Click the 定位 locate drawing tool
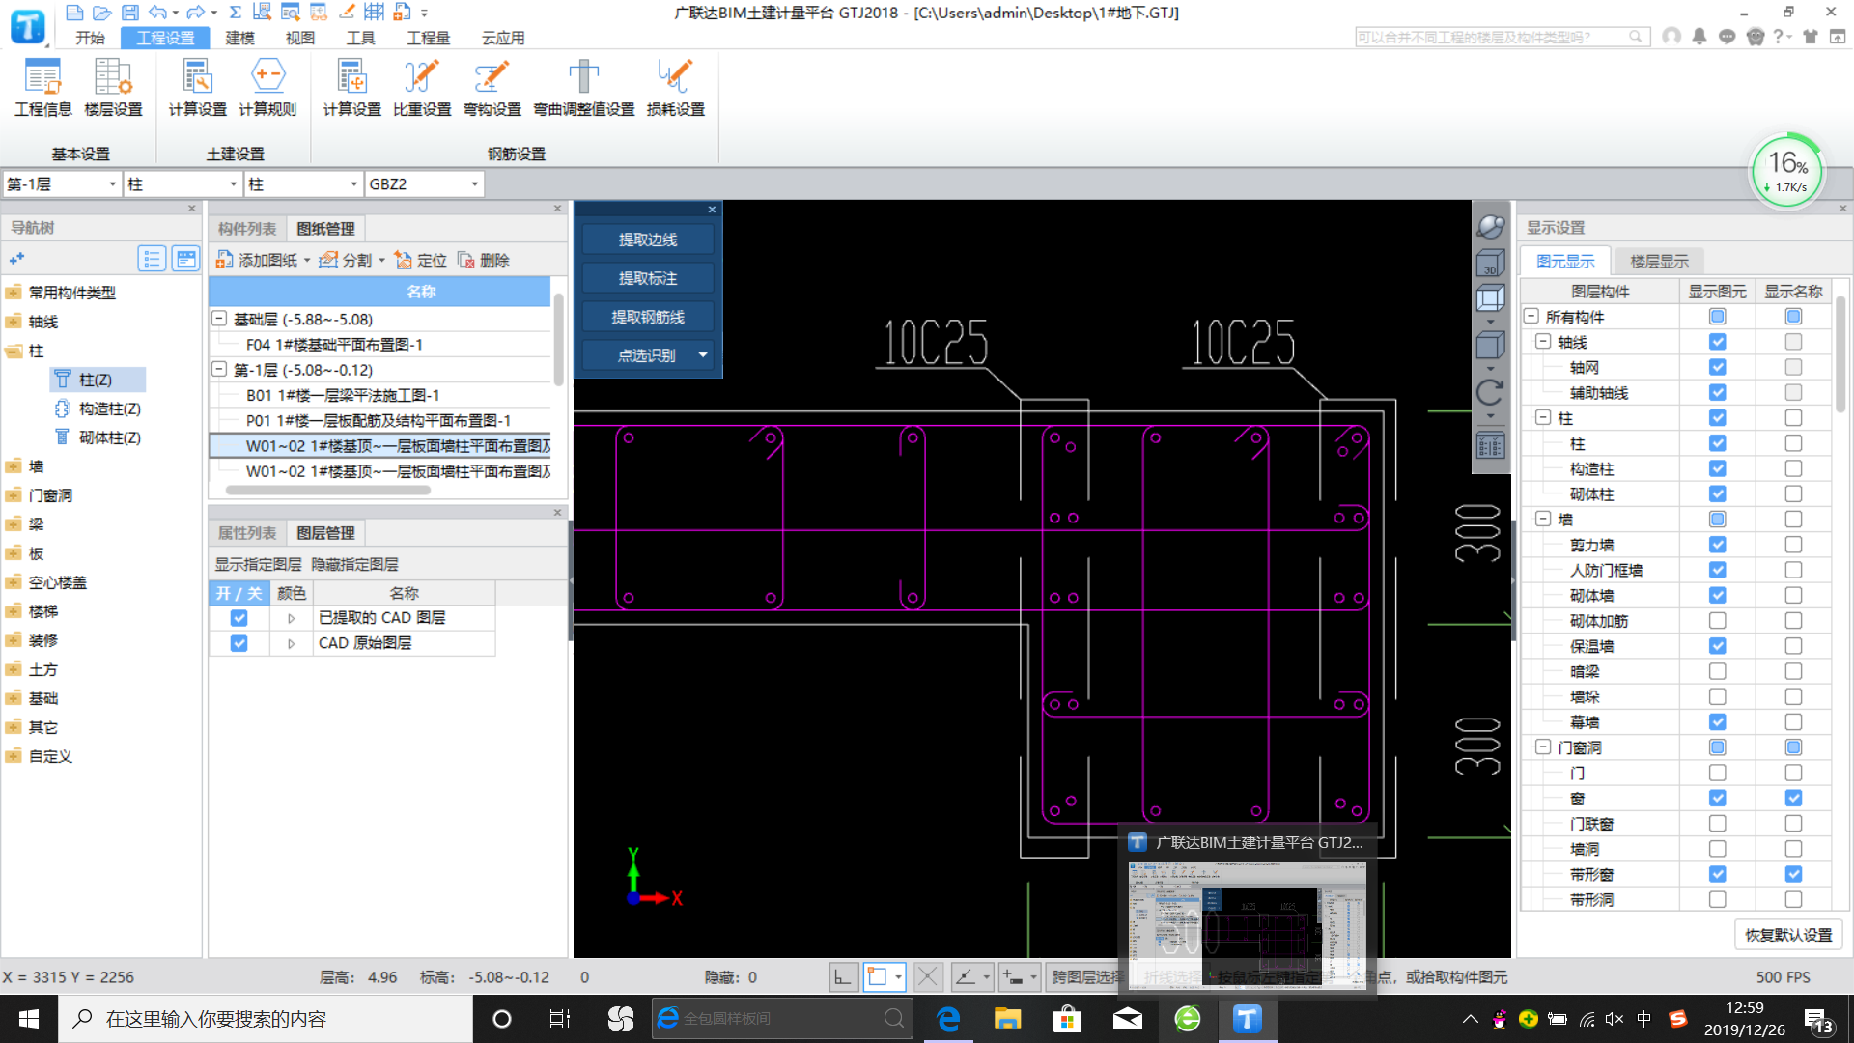Viewport: 1854px width, 1043px height. tap(420, 260)
